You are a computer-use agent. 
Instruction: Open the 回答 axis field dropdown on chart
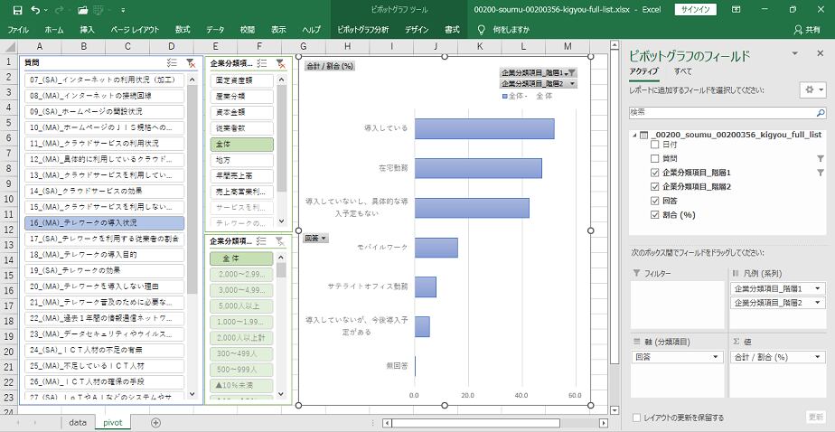pyautogui.click(x=315, y=238)
